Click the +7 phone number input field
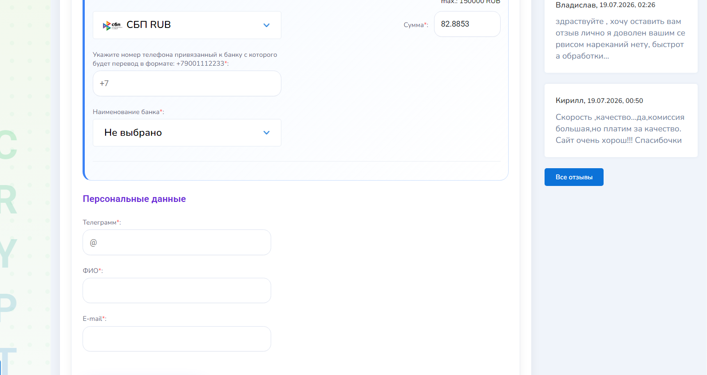The width and height of the screenshot is (707, 375). pyautogui.click(x=187, y=83)
